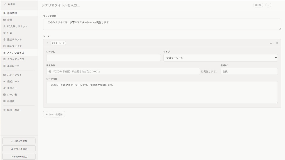
Task: Save scenario with JSONで保存 button
Action: (x=19, y=141)
